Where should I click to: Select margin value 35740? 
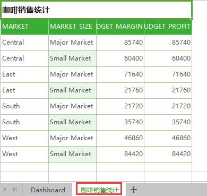pos(120,122)
